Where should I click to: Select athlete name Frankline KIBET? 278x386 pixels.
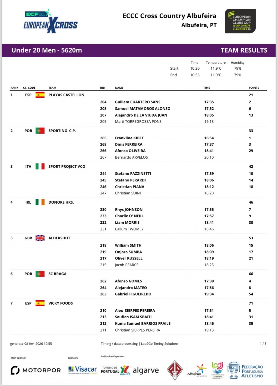click(129, 138)
